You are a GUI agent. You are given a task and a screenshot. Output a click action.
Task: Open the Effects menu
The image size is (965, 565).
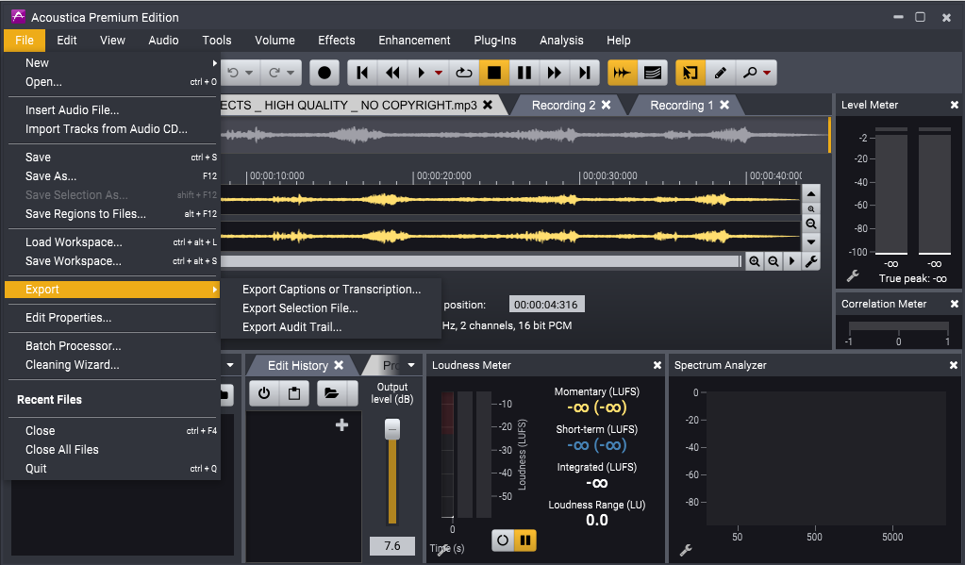coord(337,40)
